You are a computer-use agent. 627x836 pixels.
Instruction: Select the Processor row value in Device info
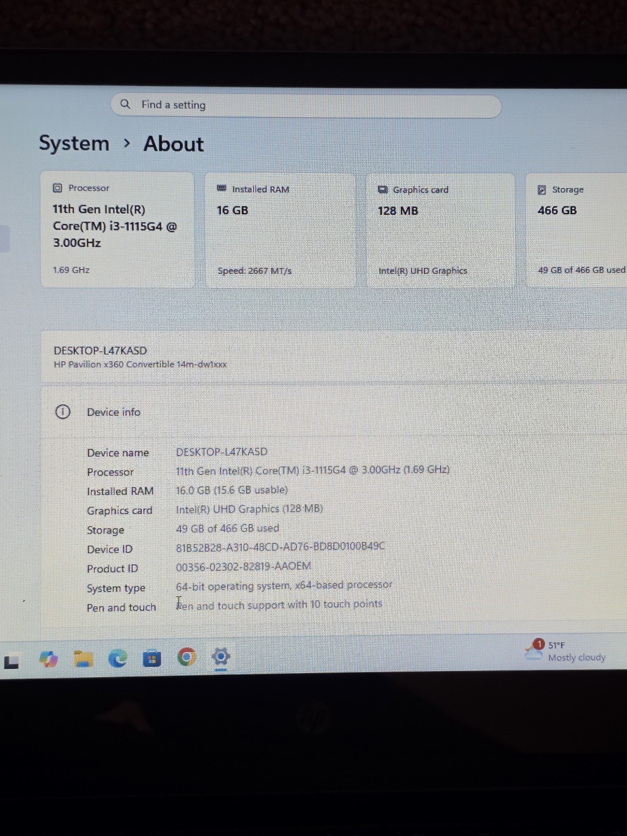[x=312, y=470]
